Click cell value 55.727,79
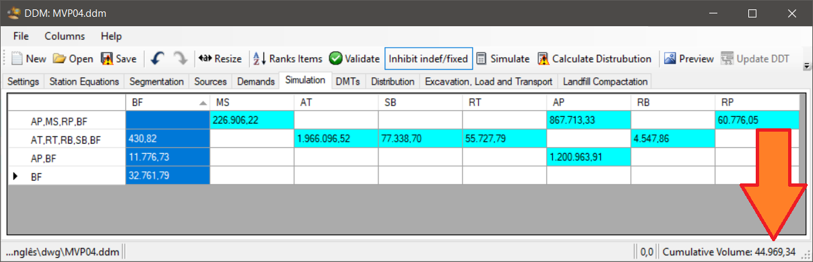Image resolution: width=813 pixels, height=262 pixels. pos(505,139)
